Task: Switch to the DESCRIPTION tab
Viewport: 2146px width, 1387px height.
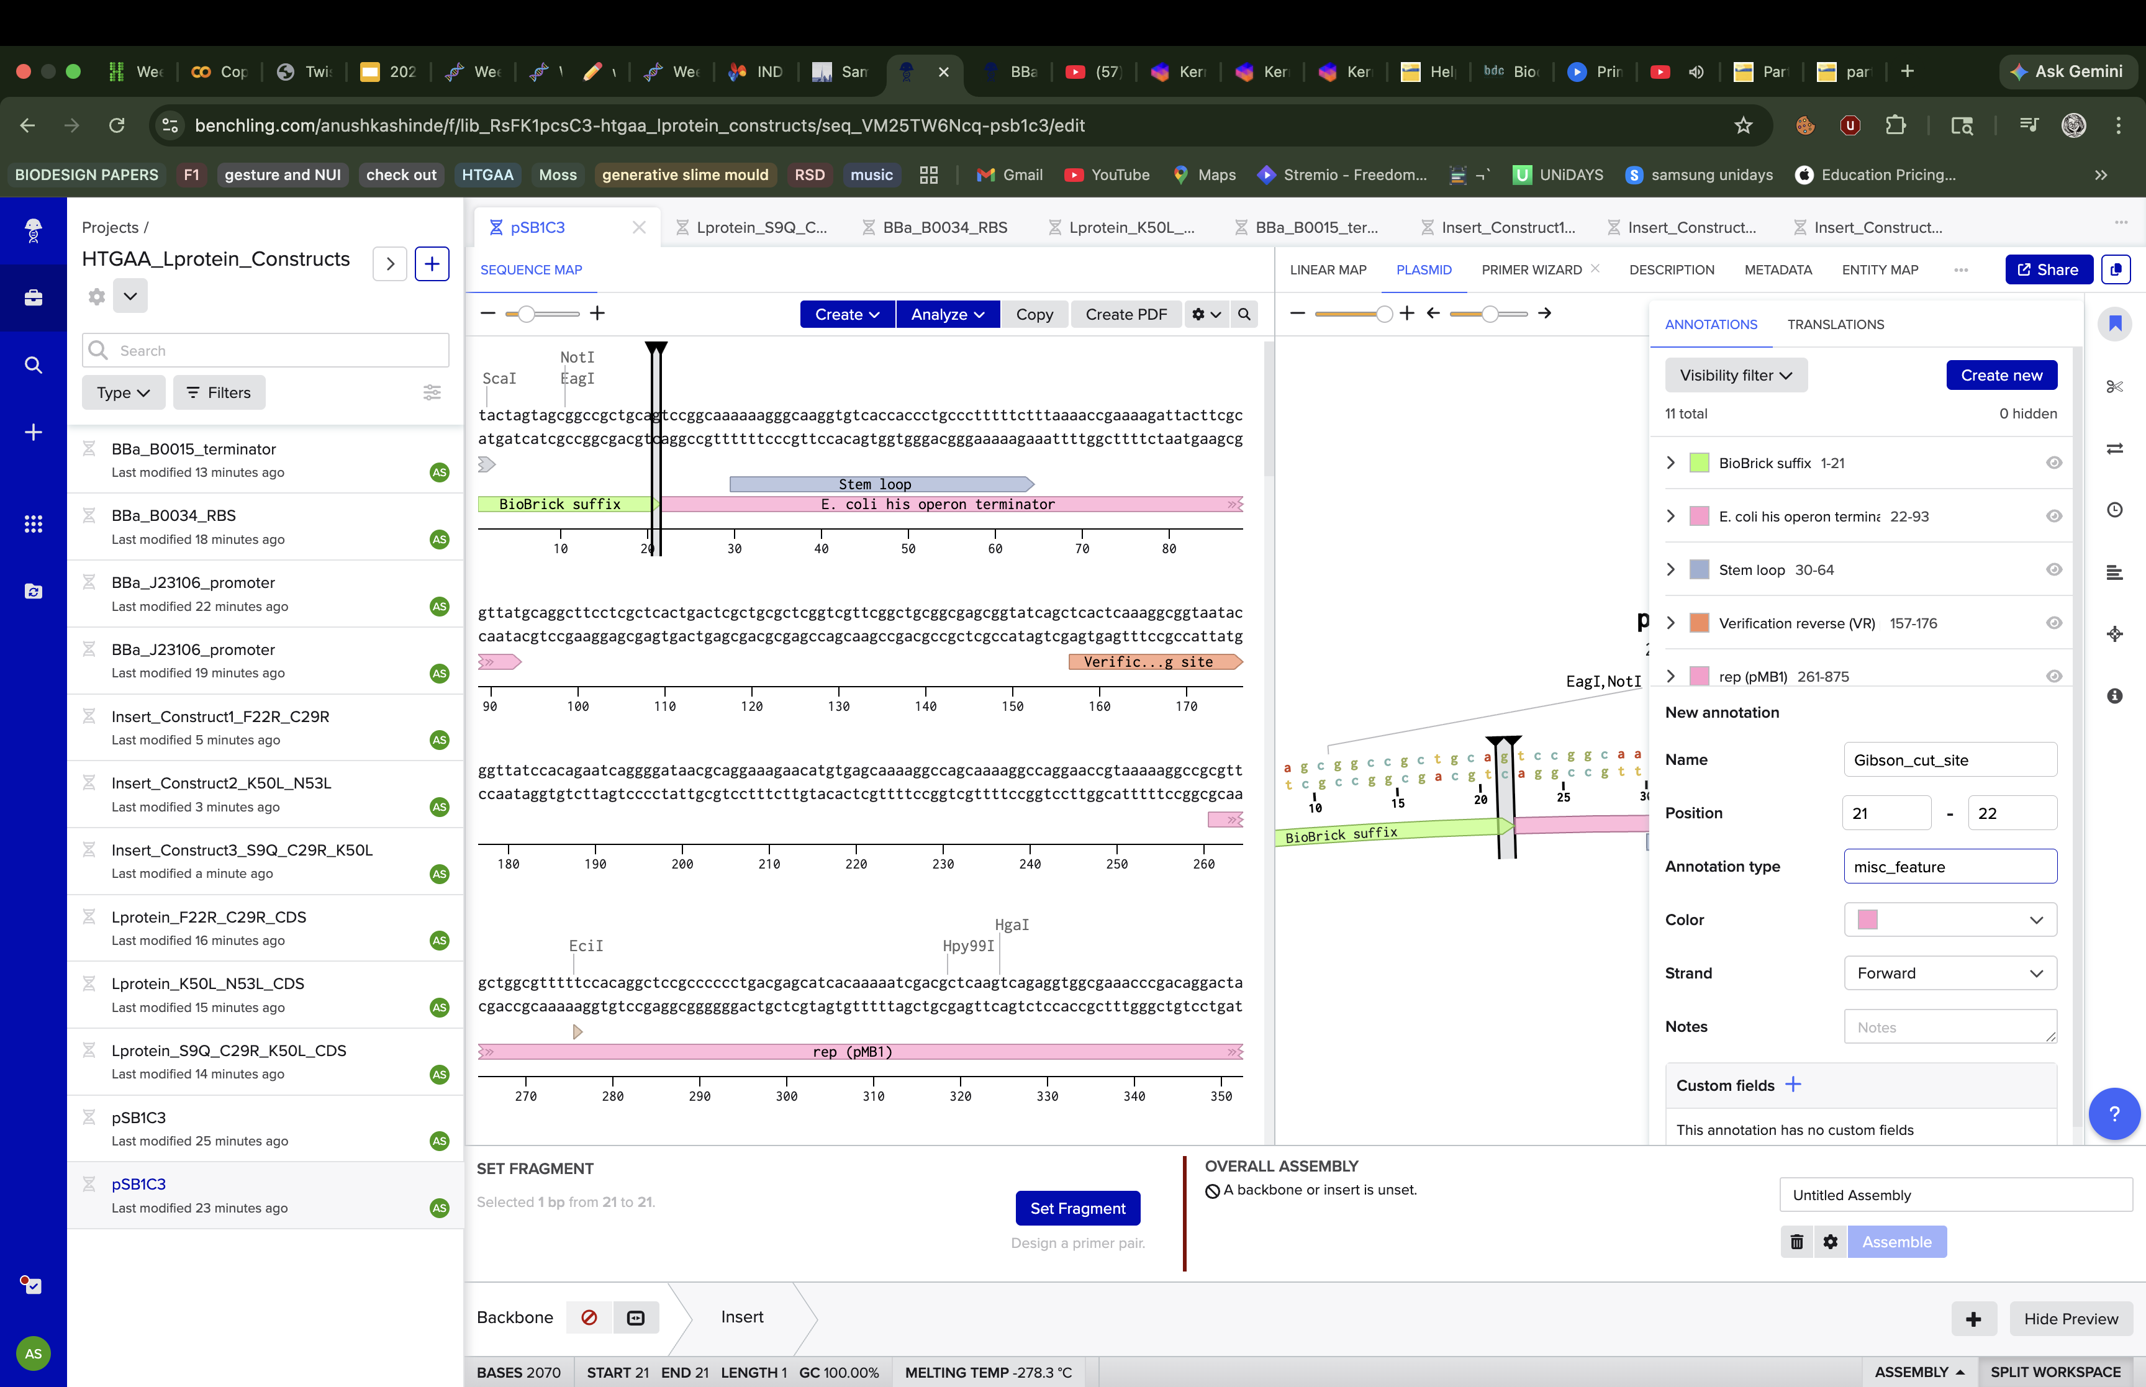Action: (x=1672, y=269)
